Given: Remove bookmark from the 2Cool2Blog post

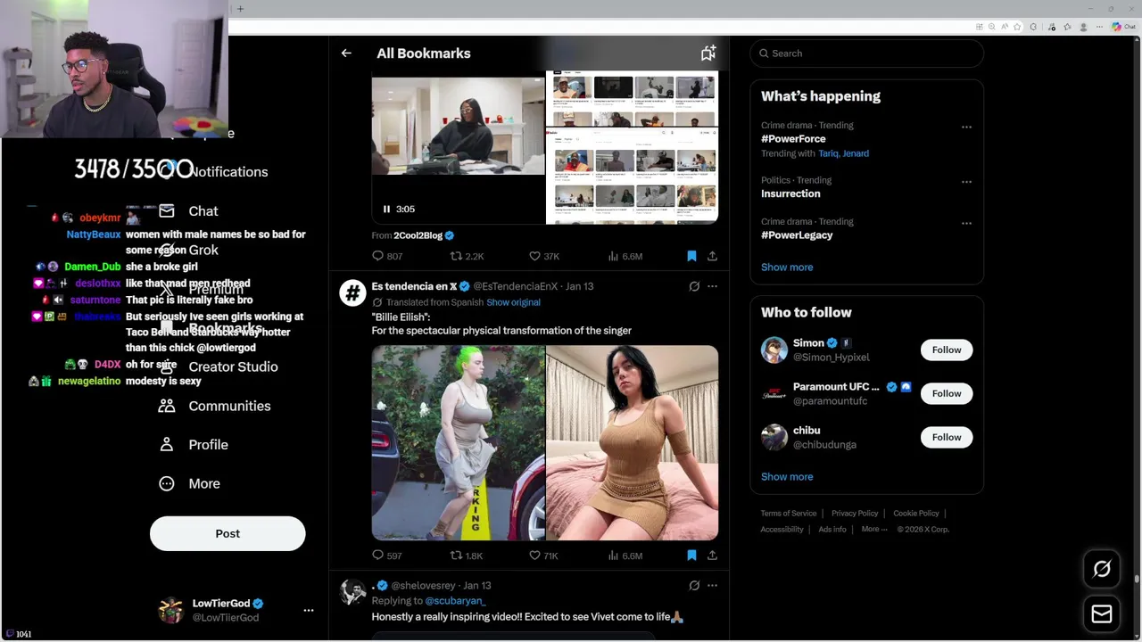Looking at the screenshot, I should pos(691,256).
